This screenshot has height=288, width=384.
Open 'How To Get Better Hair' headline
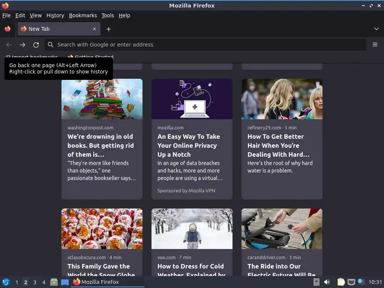click(279, 145)
